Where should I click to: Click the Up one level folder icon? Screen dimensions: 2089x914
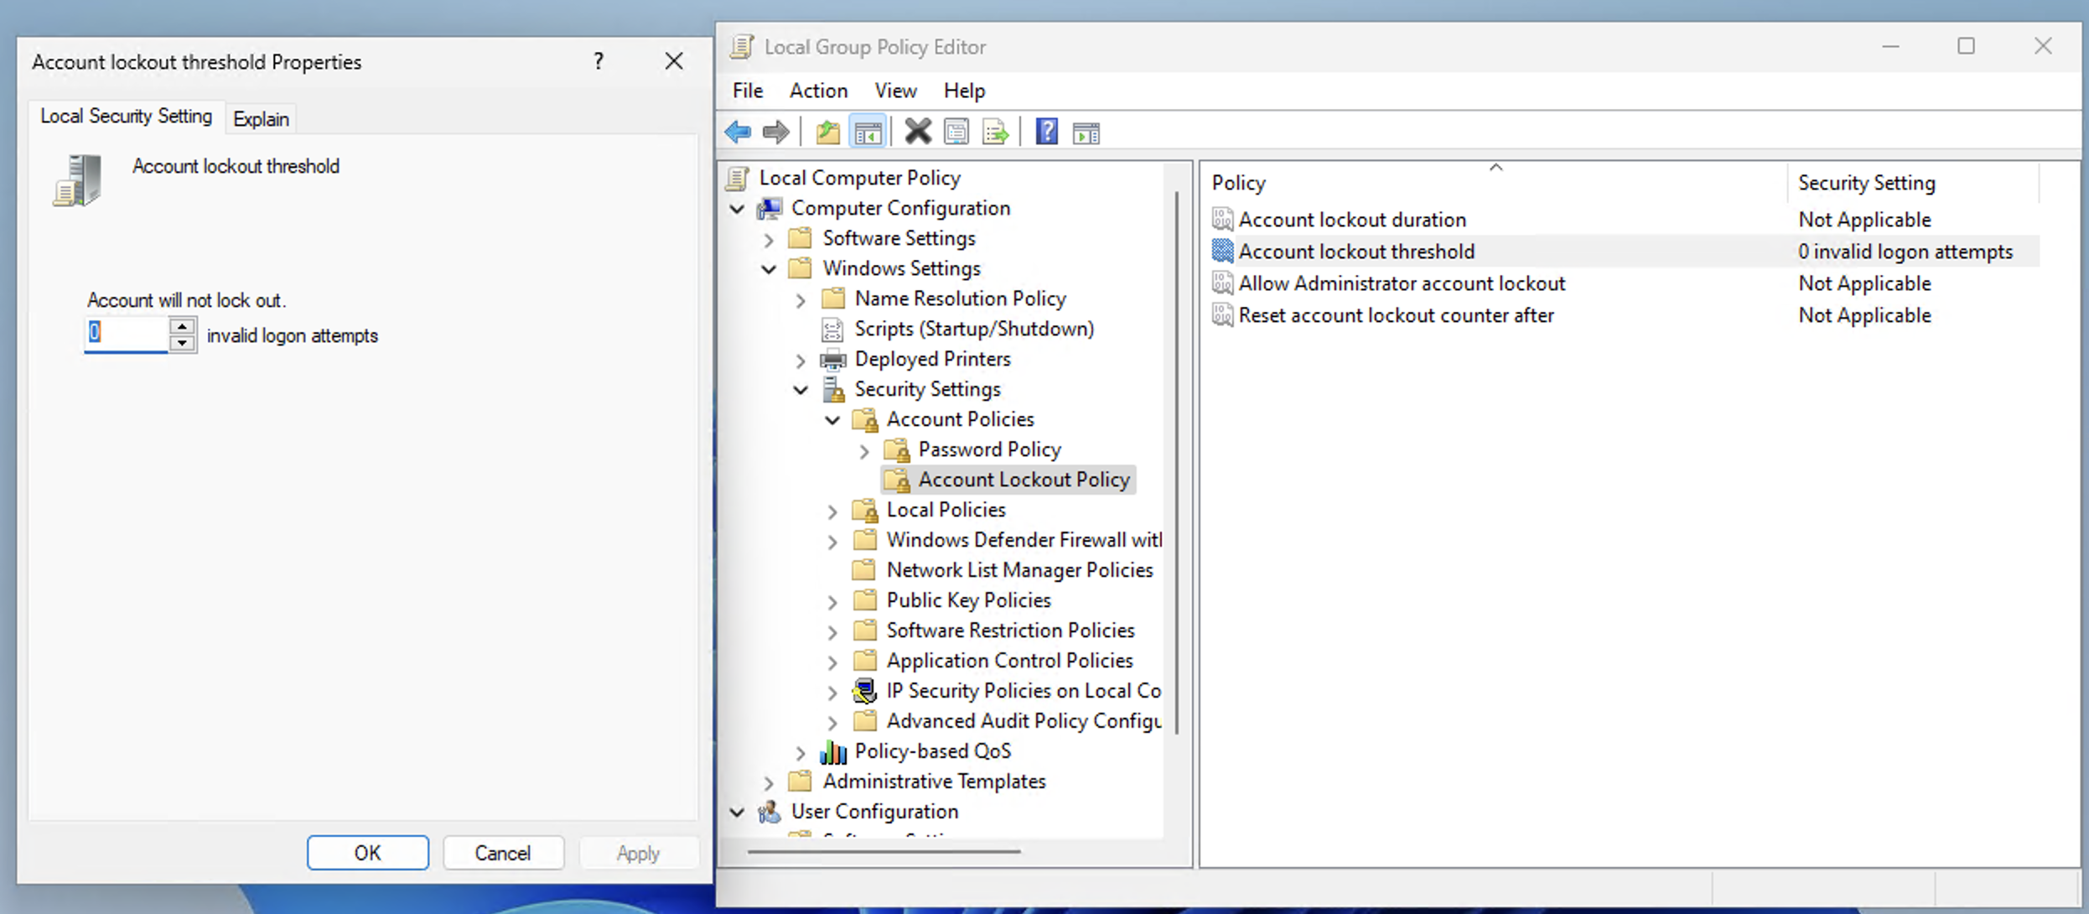coord(827,132)
